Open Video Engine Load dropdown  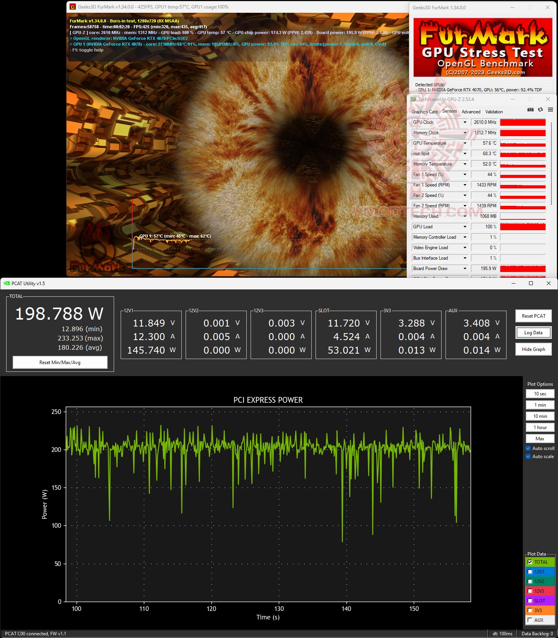pyautogui.click(x=465, y=248)
